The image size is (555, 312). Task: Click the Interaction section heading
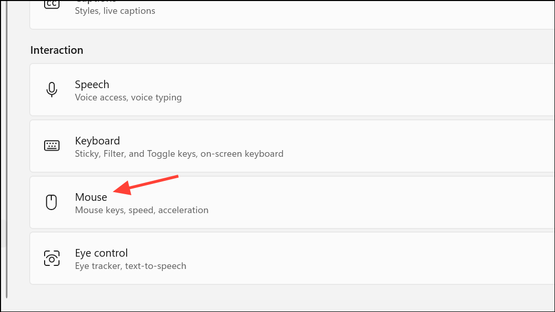(x=56, y=50)
